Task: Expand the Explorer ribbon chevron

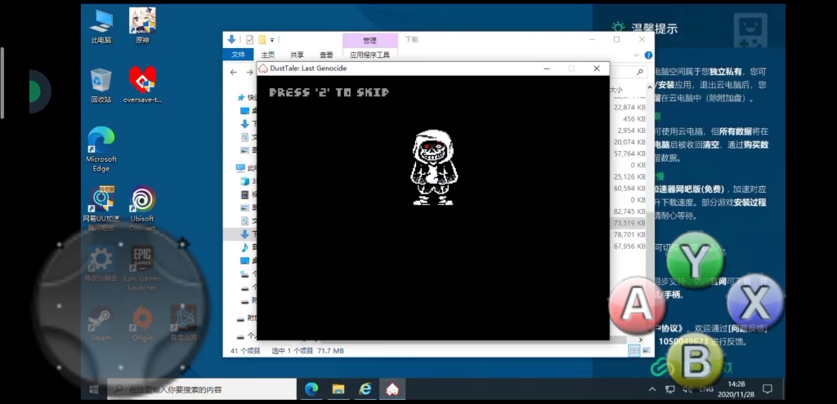Action: (x=636, y=55)
